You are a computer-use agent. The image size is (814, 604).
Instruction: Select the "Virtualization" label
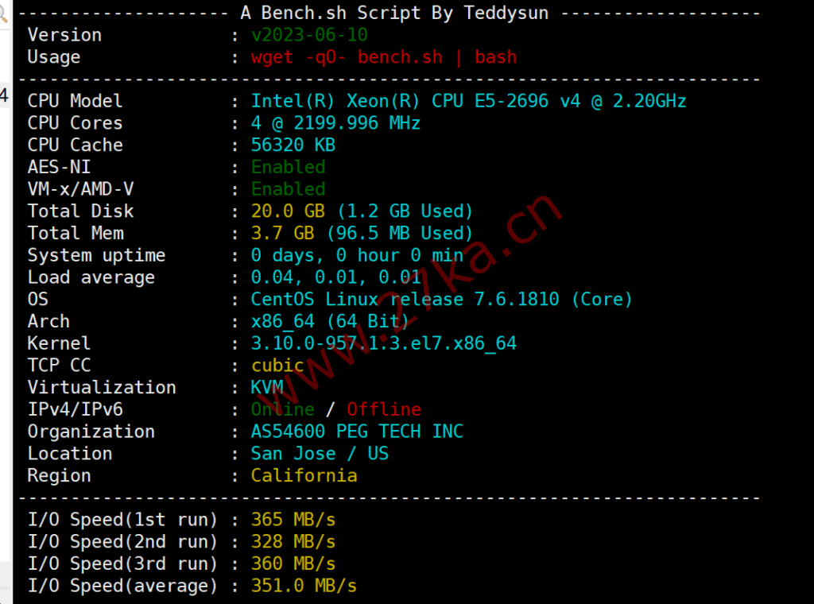102,388
